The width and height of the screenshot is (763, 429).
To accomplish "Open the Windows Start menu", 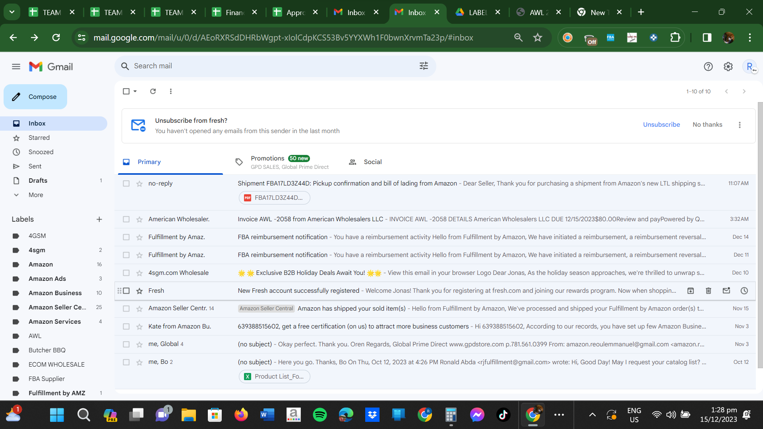I will [57, 415].
